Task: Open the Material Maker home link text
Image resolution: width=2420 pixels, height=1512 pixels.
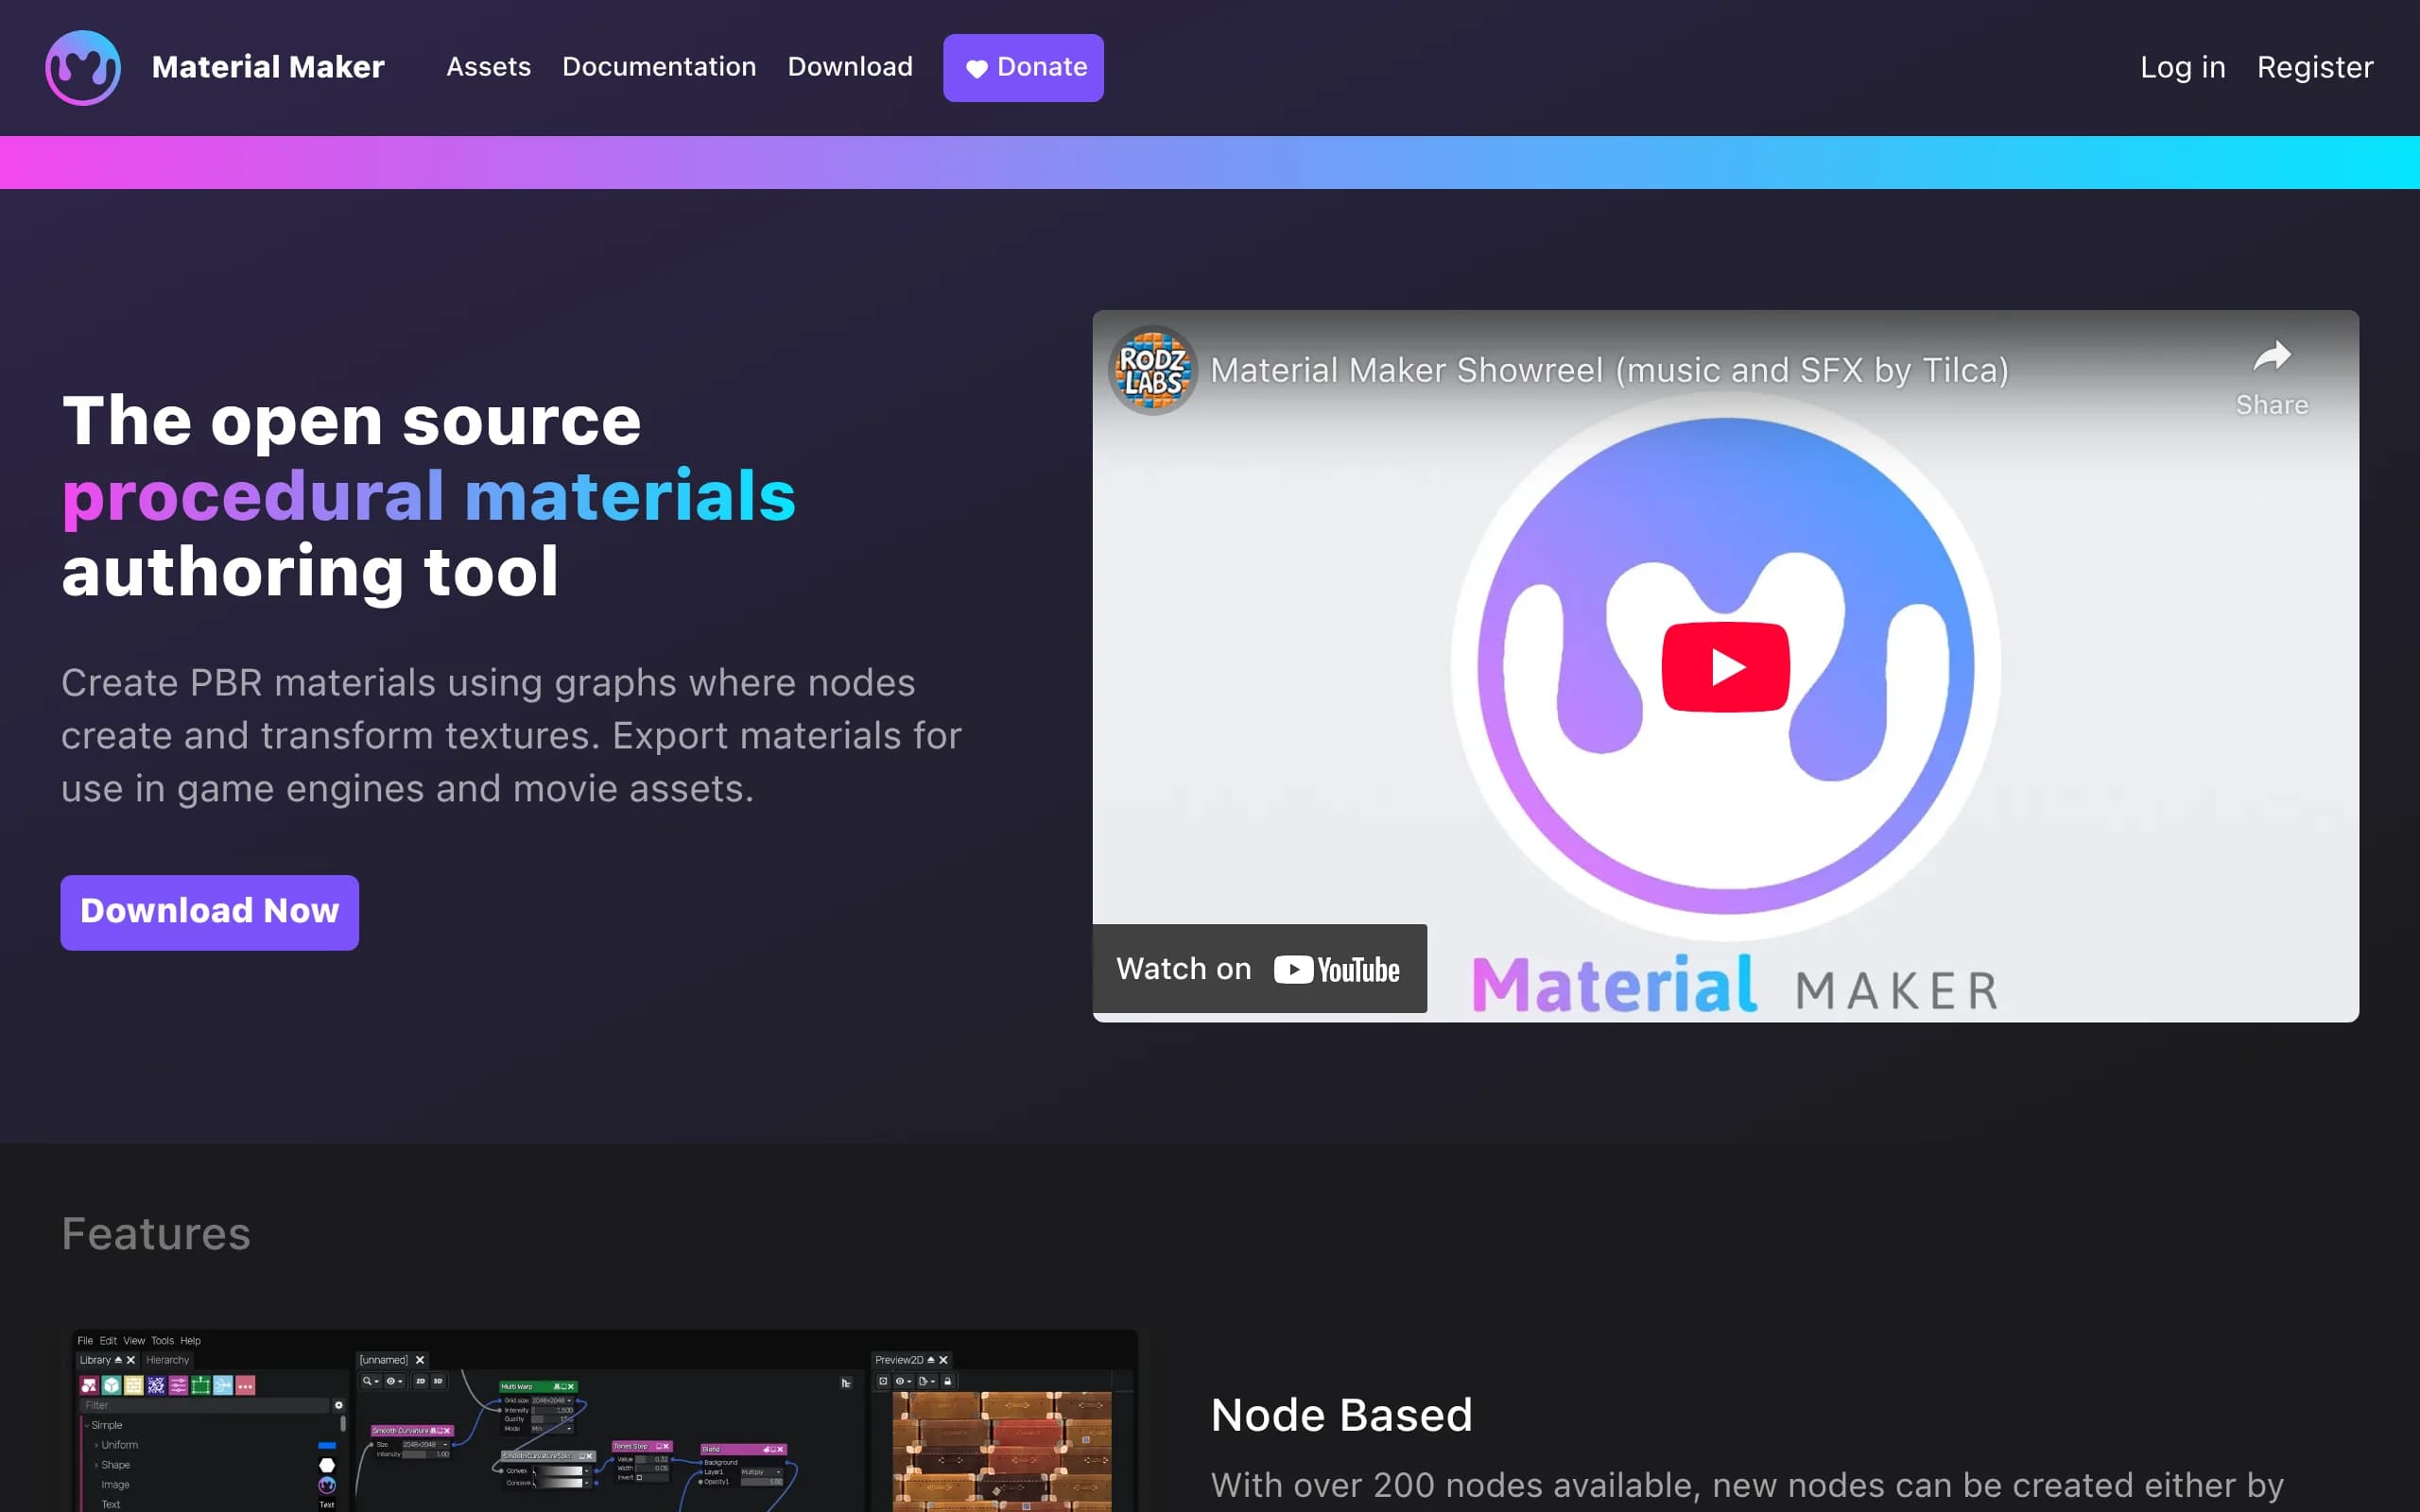Action: [x=268, y=67]
